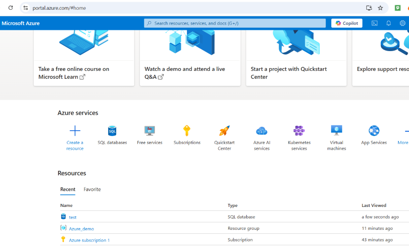
Task: Open Start a project with Quickstart Center card
Action: [296, 58]
